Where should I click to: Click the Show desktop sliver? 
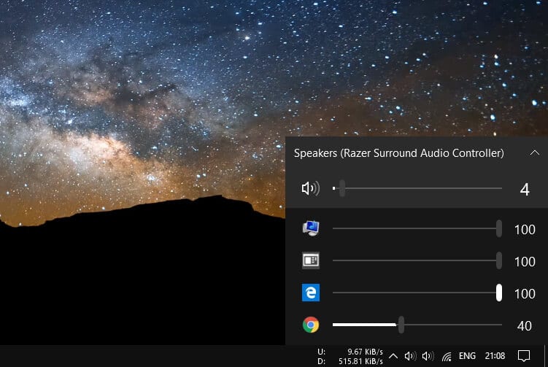click(546, 356)
